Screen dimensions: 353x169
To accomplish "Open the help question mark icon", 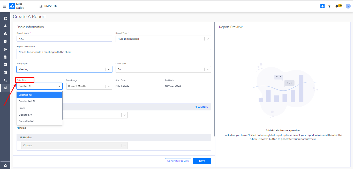I will (329, 6).
